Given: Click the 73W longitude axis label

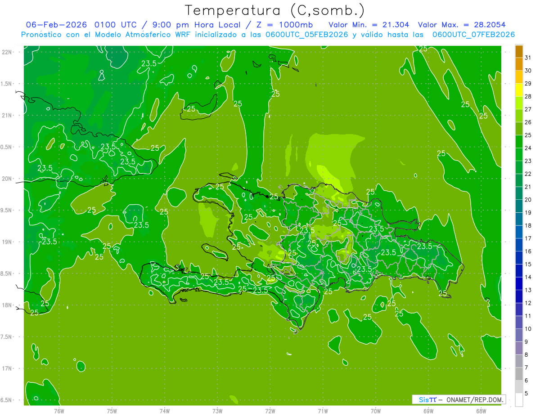Looking at the screenshot, I should tap(217, 411).
